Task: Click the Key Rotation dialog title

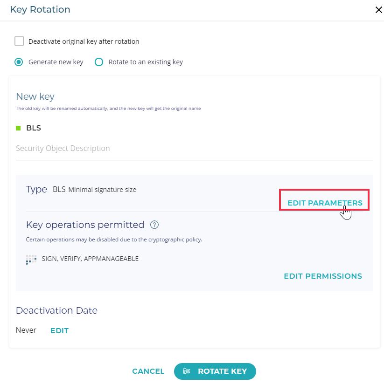Action: tap(40, 10)
